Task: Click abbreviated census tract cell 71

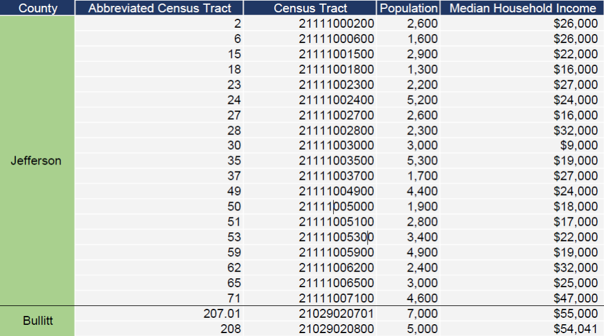Action: [234, 298]
